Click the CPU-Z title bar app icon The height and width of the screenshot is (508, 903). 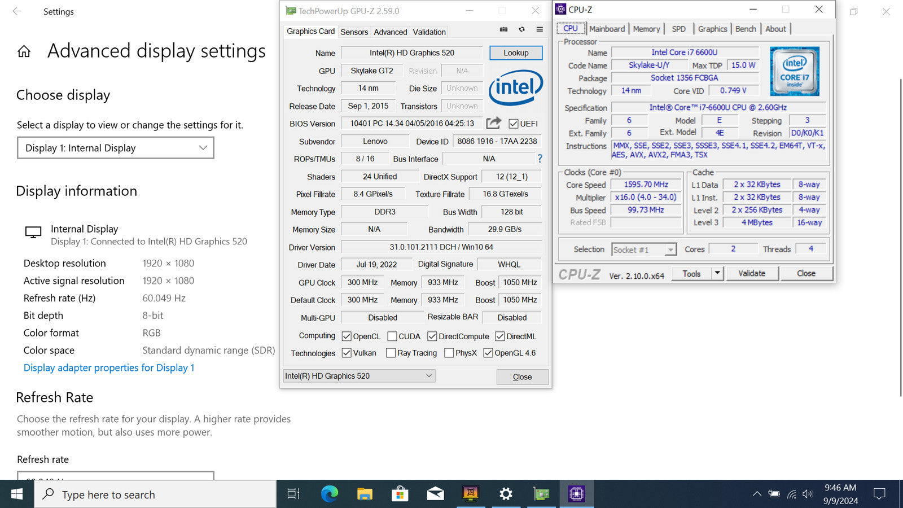point(560,9)
